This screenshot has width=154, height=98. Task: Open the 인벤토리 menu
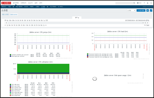click(23, 3)
